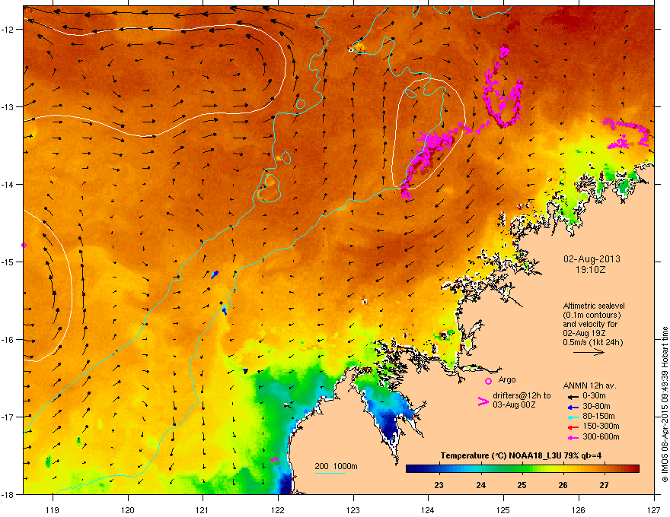The height and width of the screenshot is (517, 670).
Task: Click the Temperature NOAA18_L3U colorbar title
Action: pos(521,455)
